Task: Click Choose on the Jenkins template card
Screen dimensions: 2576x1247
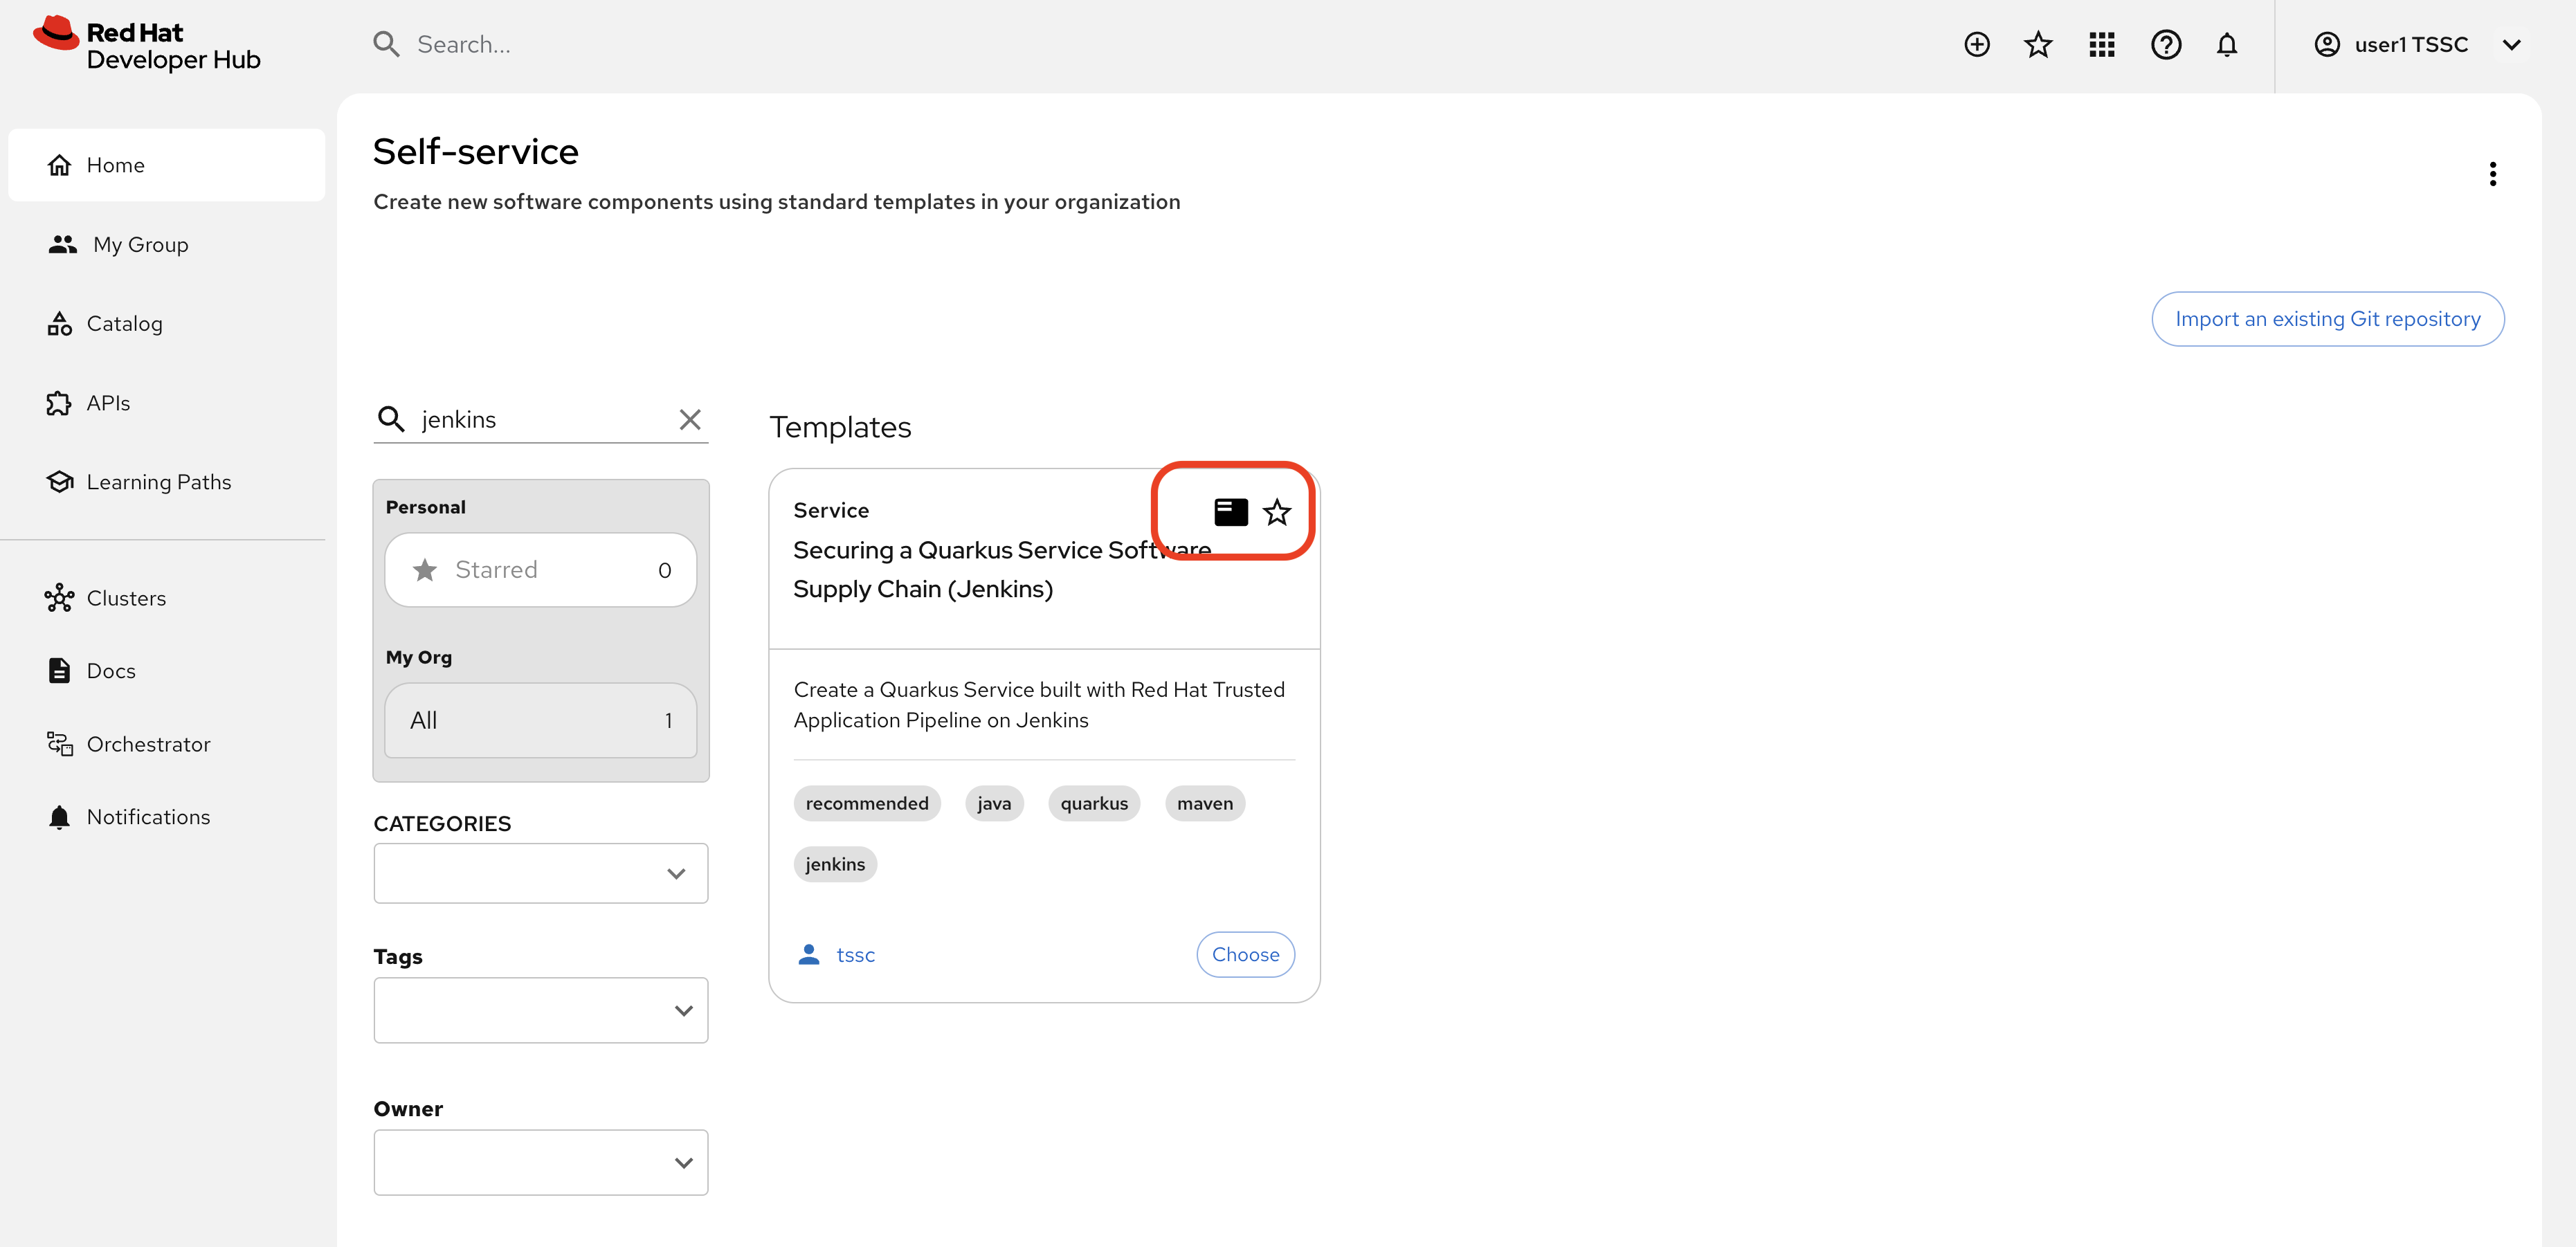Action: coord(1245,954)
